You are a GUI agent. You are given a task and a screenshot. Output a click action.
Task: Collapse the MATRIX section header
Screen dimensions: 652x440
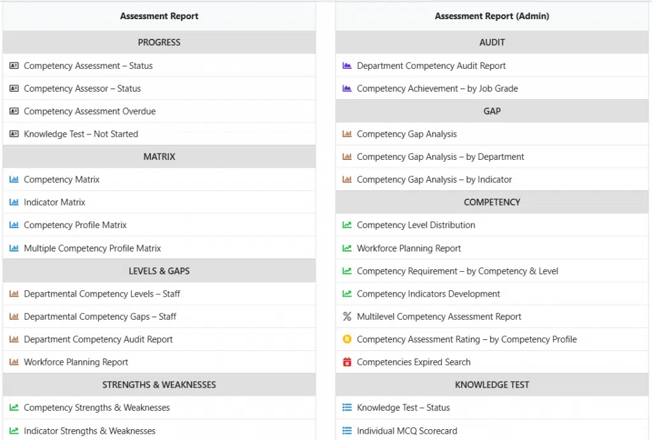point(159,157)
